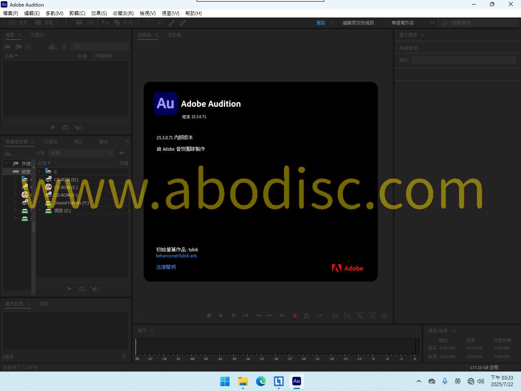Open the 檔案 panel menu icon
The image size is (521, 391).
[20, 35]
